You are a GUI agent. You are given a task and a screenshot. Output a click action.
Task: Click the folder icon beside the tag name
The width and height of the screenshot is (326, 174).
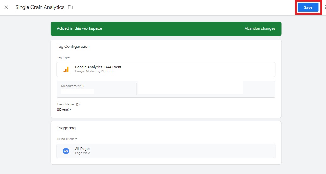coord(71,7)
